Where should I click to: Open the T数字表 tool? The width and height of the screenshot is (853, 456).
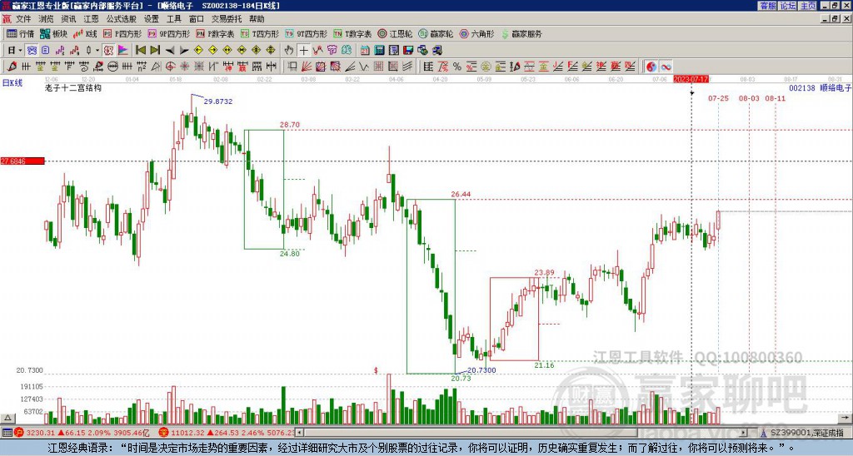coord(353,33)
